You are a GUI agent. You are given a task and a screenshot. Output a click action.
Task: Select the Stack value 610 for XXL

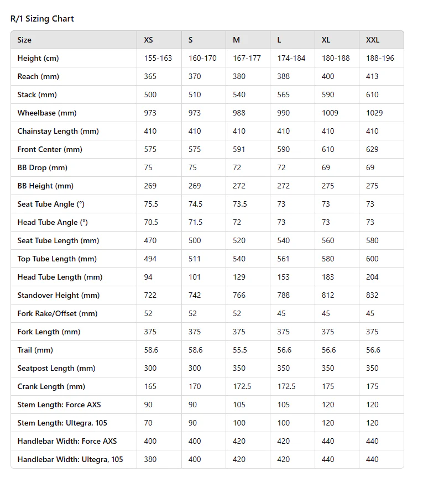pos(372,95)
